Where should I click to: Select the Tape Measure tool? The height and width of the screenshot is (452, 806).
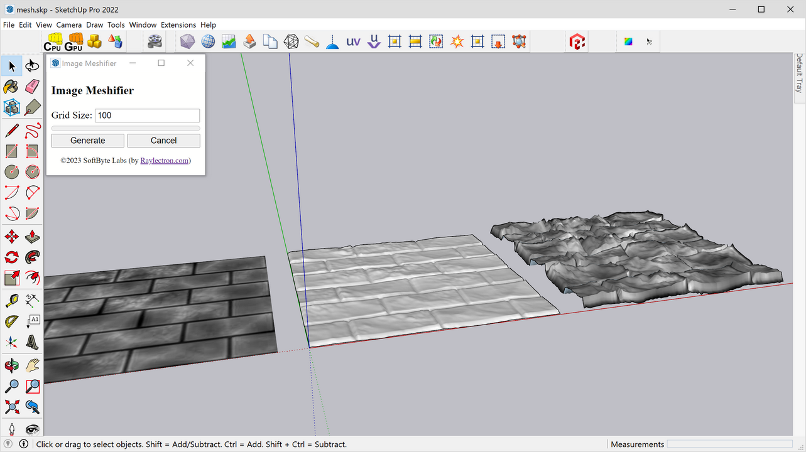point(11,300)
